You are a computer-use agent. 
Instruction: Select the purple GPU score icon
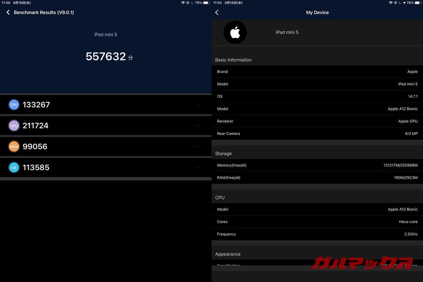14,126
